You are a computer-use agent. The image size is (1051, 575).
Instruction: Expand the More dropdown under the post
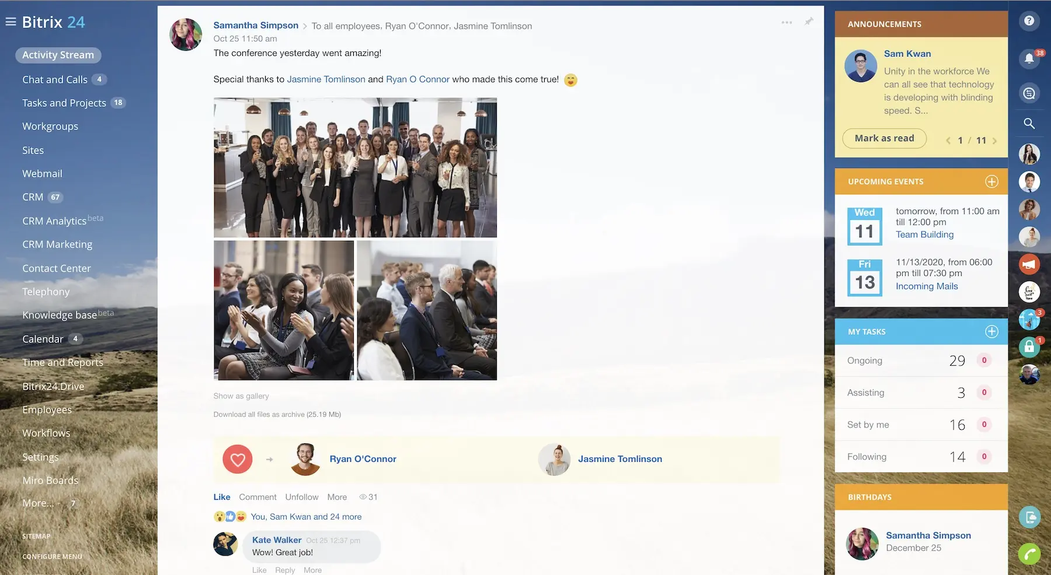[x=337, y=497]
